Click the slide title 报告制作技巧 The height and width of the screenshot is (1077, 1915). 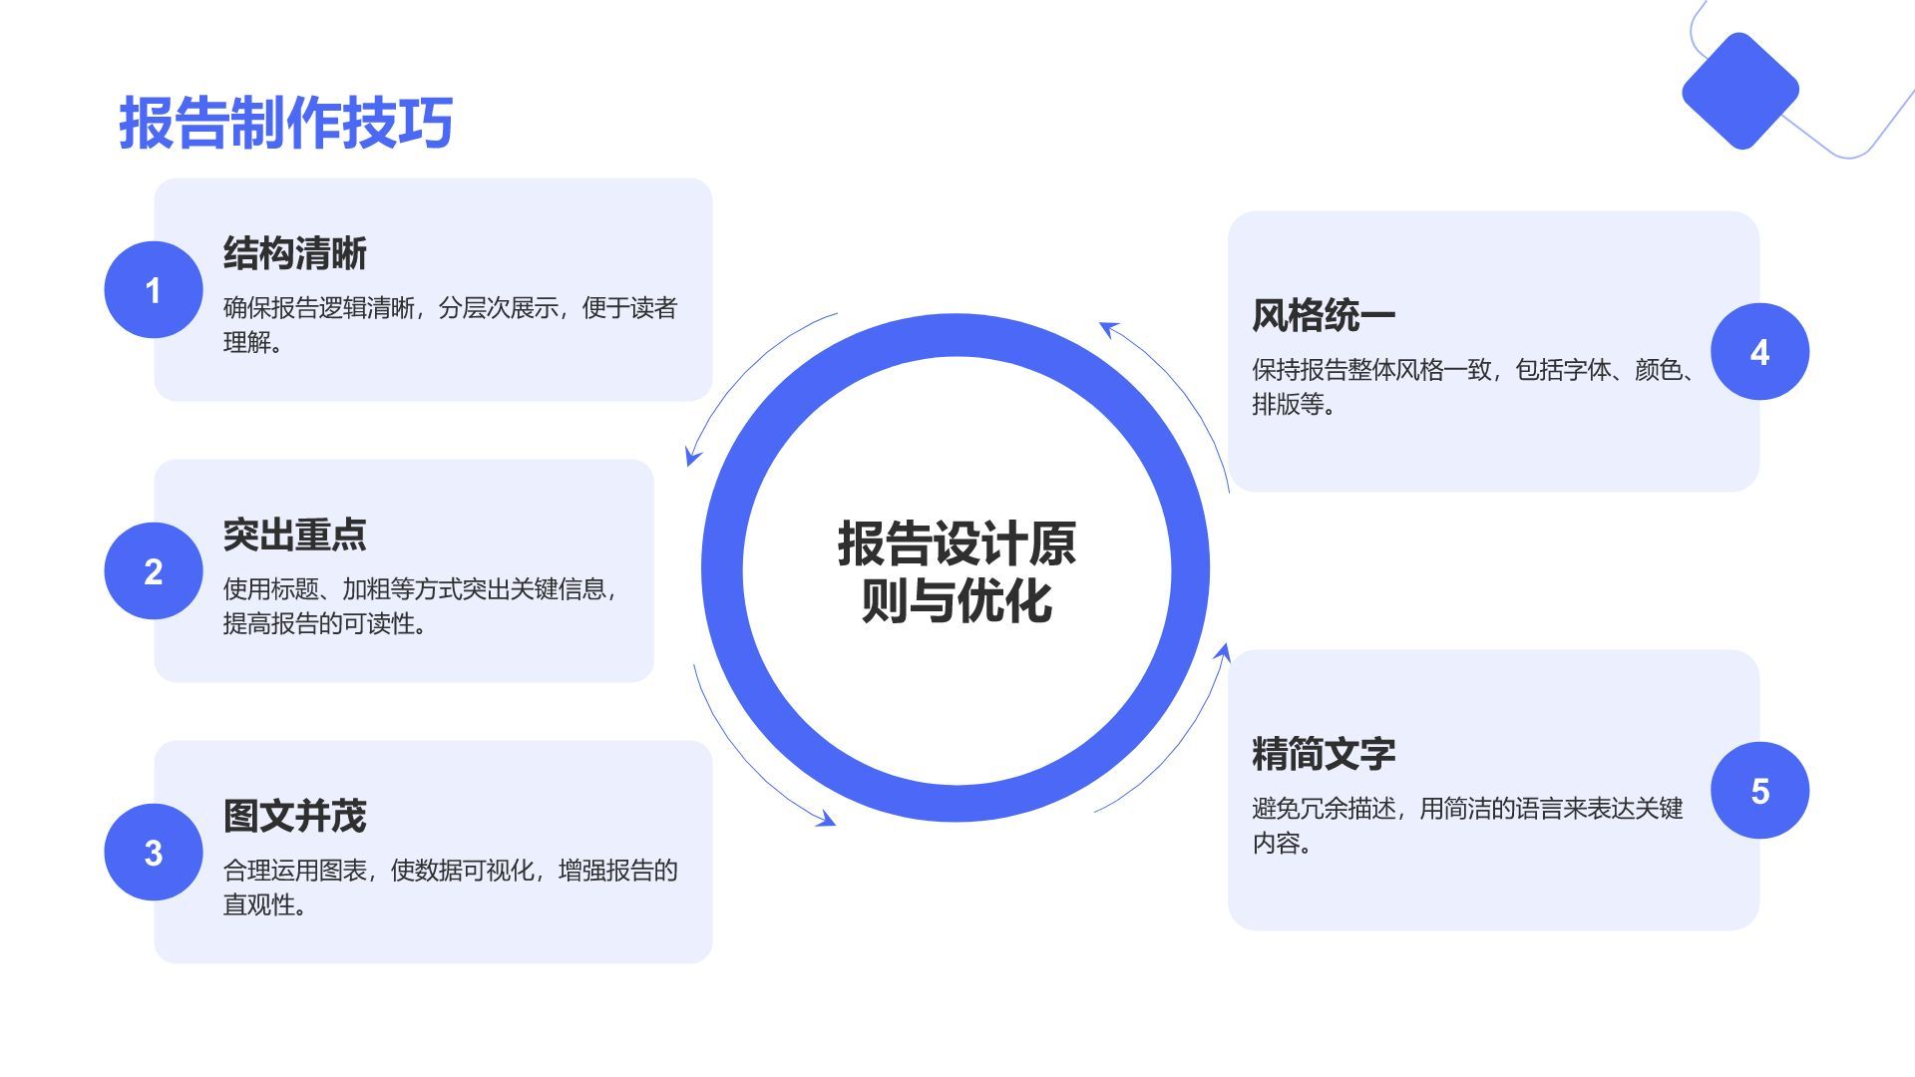pyautogui.click(x=286, y=123)
